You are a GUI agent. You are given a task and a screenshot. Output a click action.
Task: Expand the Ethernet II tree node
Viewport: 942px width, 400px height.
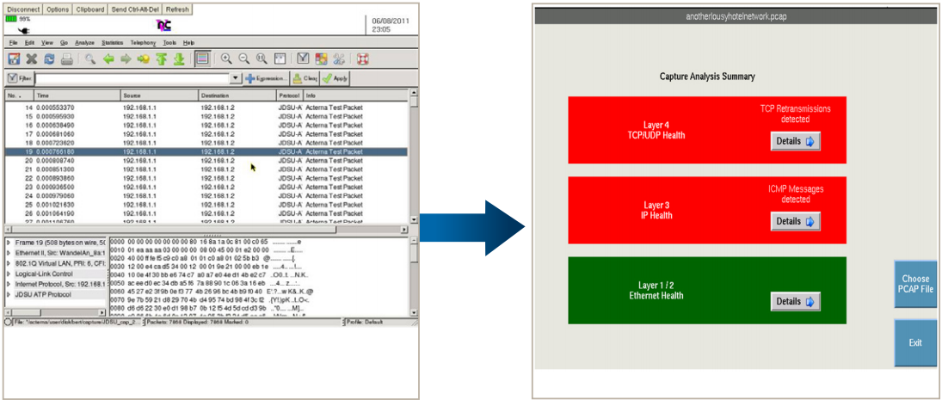pos(9,252)
